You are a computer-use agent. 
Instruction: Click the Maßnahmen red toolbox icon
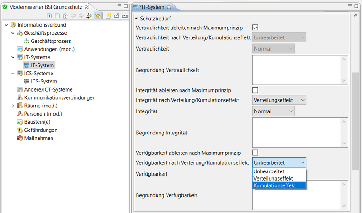click(19, 138)
